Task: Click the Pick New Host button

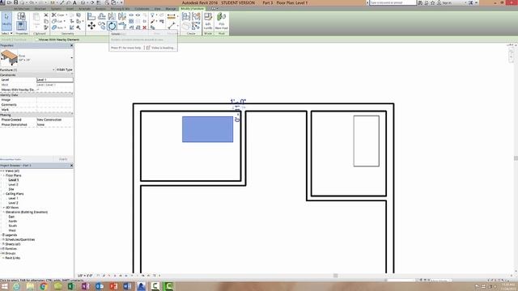Action: pyautogui.click(x=221, y=21)
